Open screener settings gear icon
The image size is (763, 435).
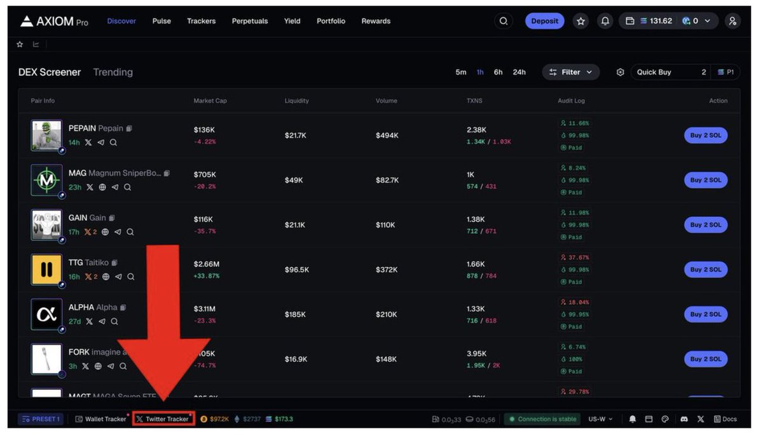pyautogui.click(x=621, y=72)
